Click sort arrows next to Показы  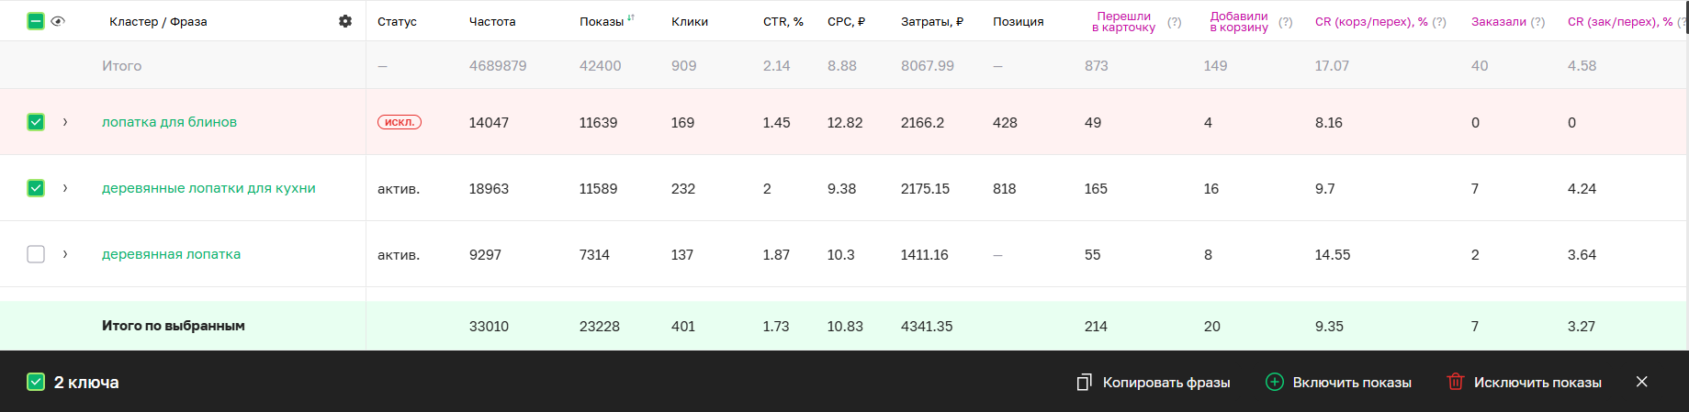click(x=631, y=18)
